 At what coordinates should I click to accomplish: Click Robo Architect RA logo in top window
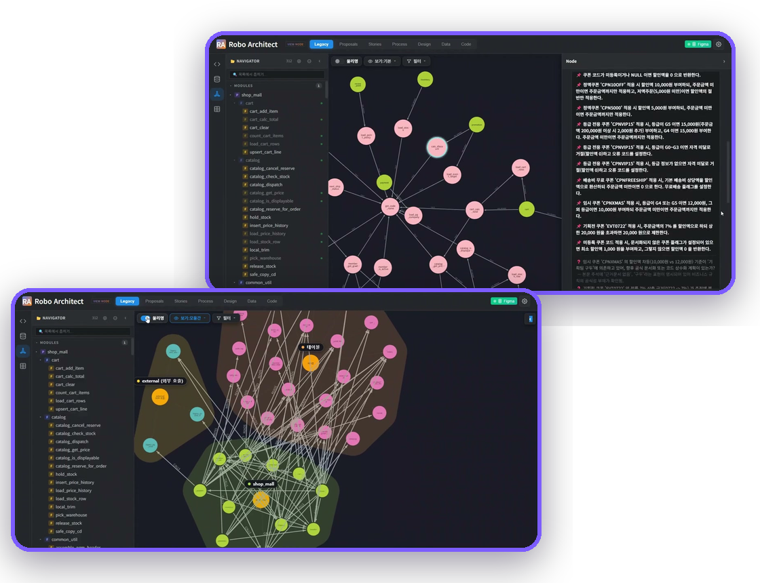tap(221, 44)
